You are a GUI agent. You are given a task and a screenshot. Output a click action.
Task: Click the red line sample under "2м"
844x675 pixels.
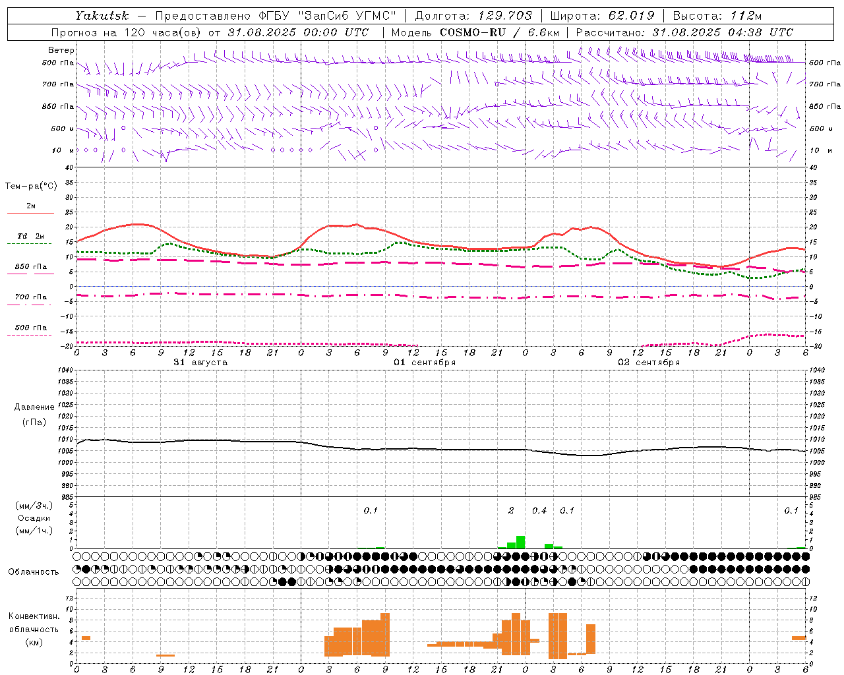(x=30, y=214)
